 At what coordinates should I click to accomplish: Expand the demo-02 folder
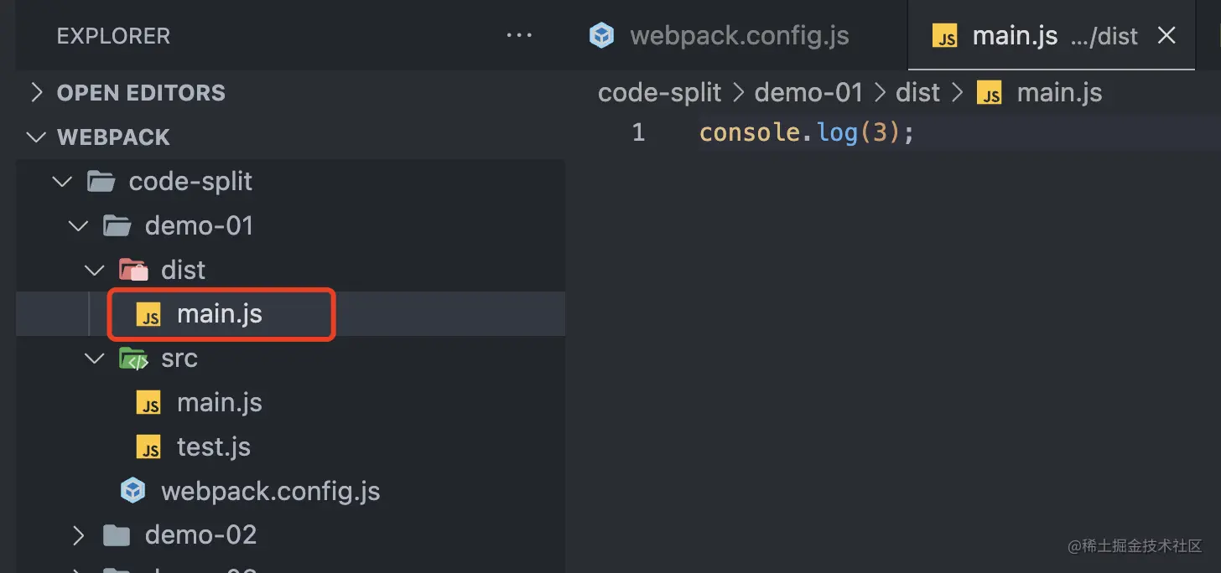79,535
